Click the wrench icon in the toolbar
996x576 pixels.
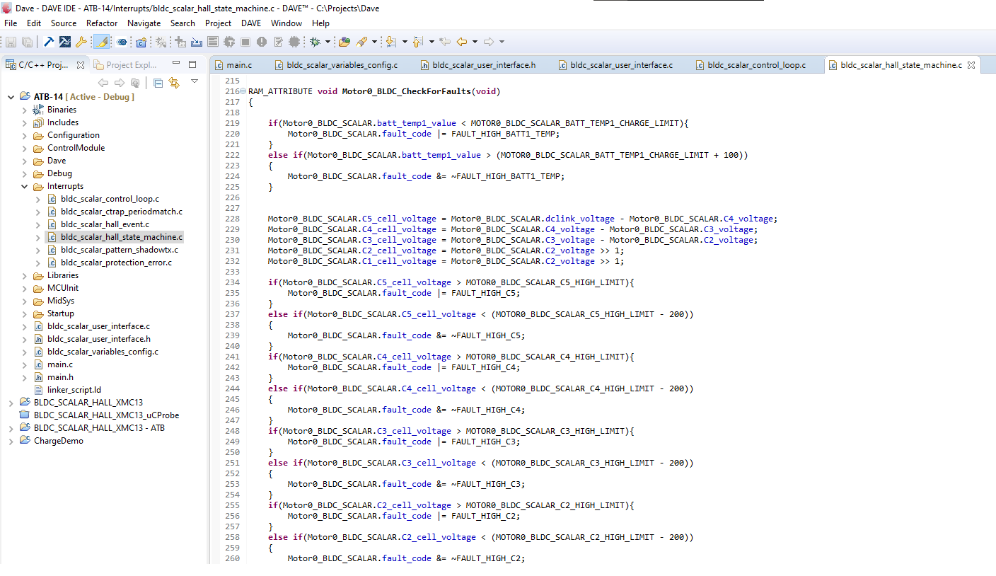pos(81,42)
